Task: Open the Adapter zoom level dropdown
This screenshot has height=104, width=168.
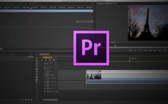Action: [115, 42]
